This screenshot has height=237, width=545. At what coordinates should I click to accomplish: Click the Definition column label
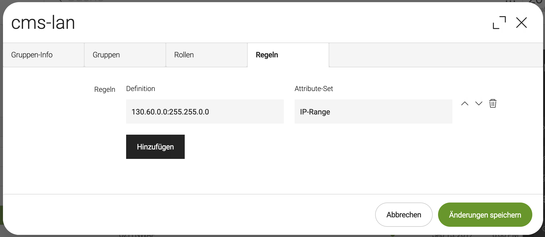click(140, 89)
